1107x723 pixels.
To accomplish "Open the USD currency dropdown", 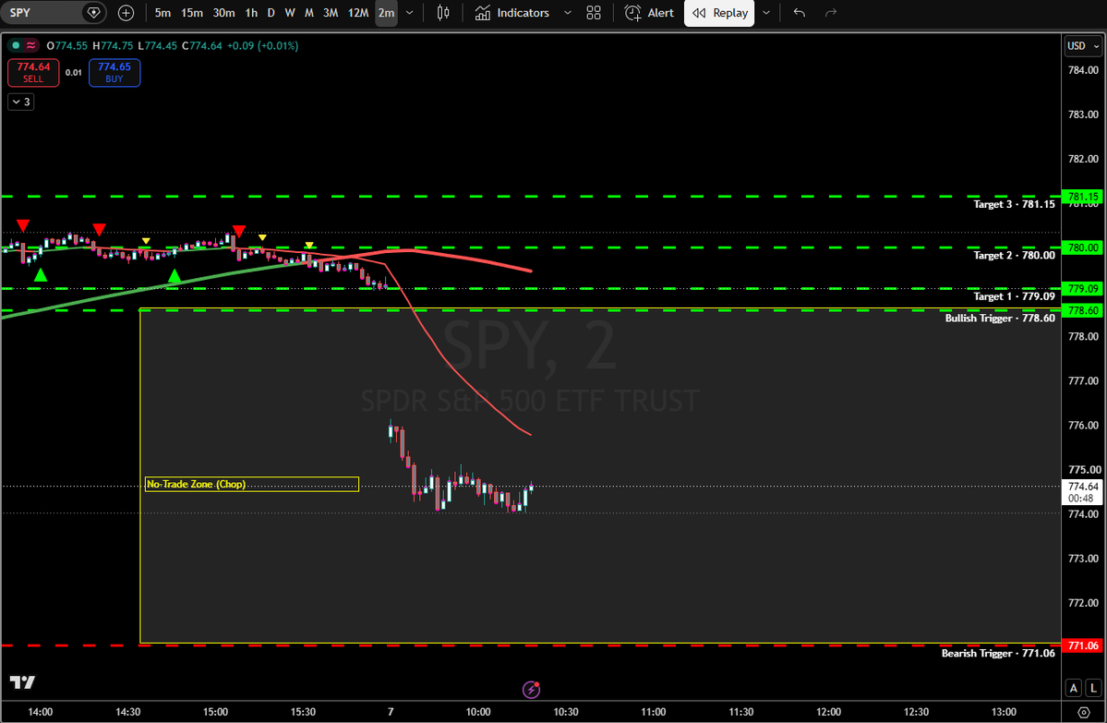I will (x=1082, y=46).
